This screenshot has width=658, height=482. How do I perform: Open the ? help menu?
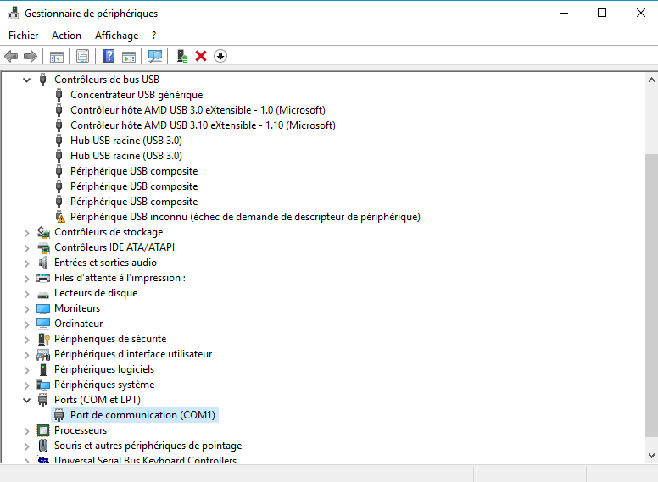154,36
